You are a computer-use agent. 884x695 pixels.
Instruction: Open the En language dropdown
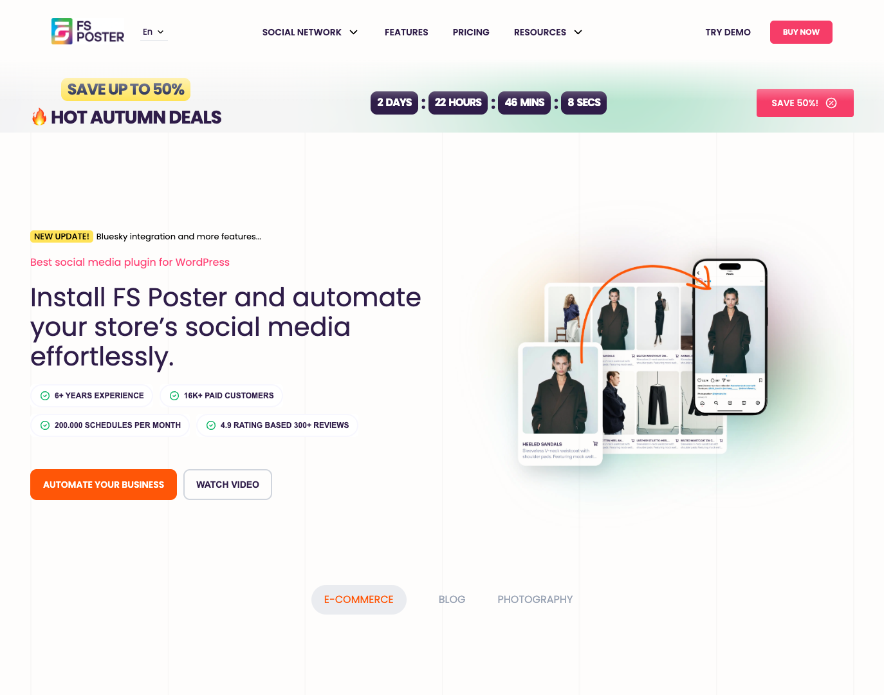pyautogui.click(x=154, y=32)
